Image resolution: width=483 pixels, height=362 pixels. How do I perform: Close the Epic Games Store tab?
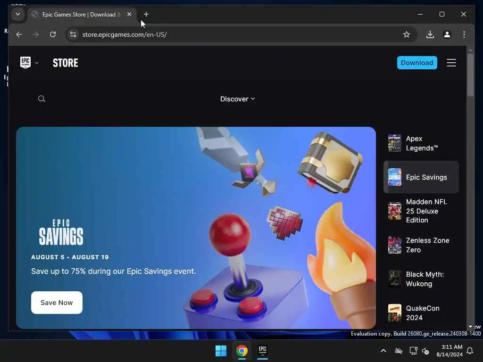pyautogui.click(x=129, y=15)
